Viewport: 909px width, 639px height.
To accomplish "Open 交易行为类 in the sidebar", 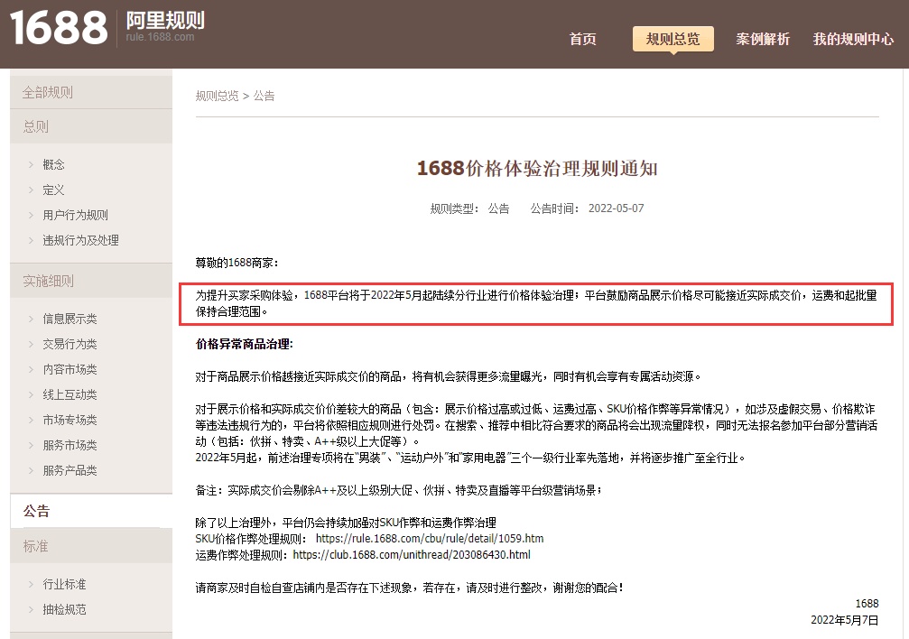I will click(x=70, y=344).
